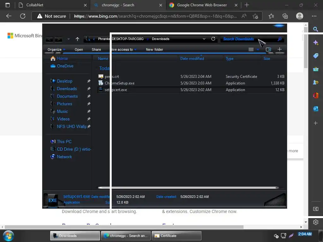
Task: Click the Share toolbar command
Action: click(x=97, y=49)
